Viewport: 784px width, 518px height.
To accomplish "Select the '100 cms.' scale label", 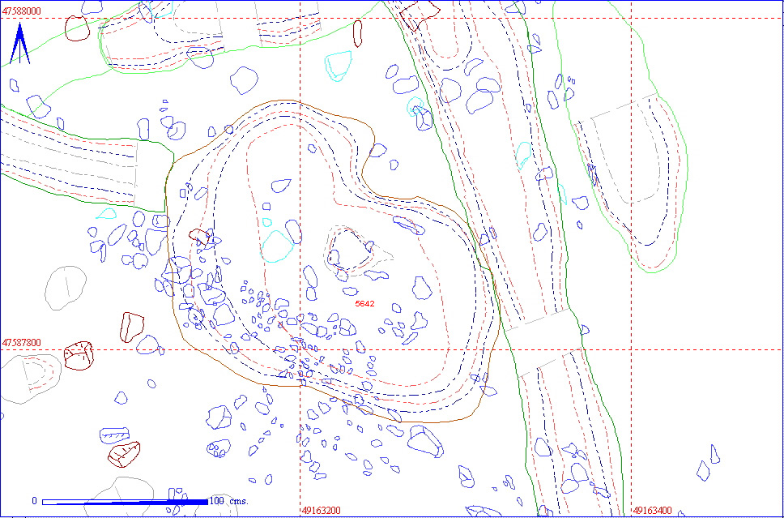I will (229, 500).
